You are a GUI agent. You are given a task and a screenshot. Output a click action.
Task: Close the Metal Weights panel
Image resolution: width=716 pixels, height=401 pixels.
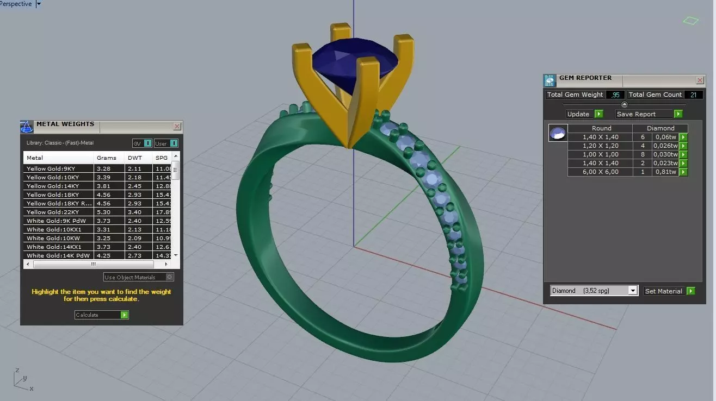point(177,126)
